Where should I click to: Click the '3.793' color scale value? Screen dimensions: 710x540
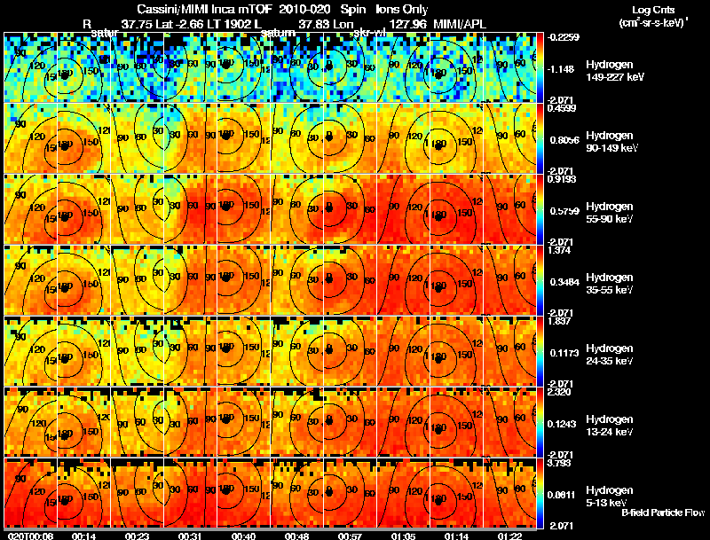point(559,463)
